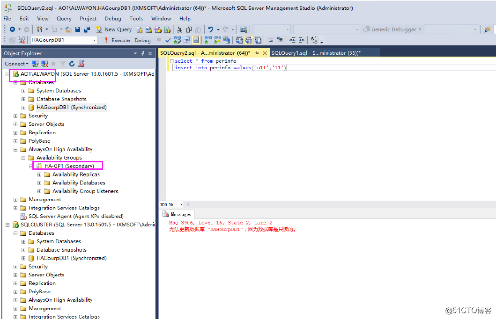The height and width of the screenshot is (319, 496).
Task: Select the Messages results tab
Action: tap(177, 214)
